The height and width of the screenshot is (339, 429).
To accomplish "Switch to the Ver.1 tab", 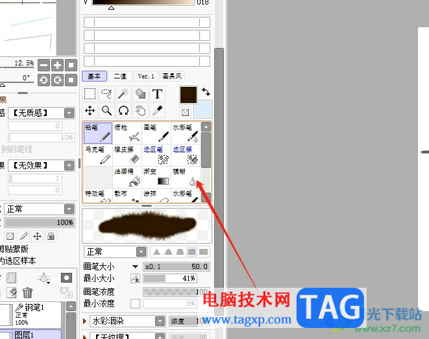I will (x=146, y=76).
